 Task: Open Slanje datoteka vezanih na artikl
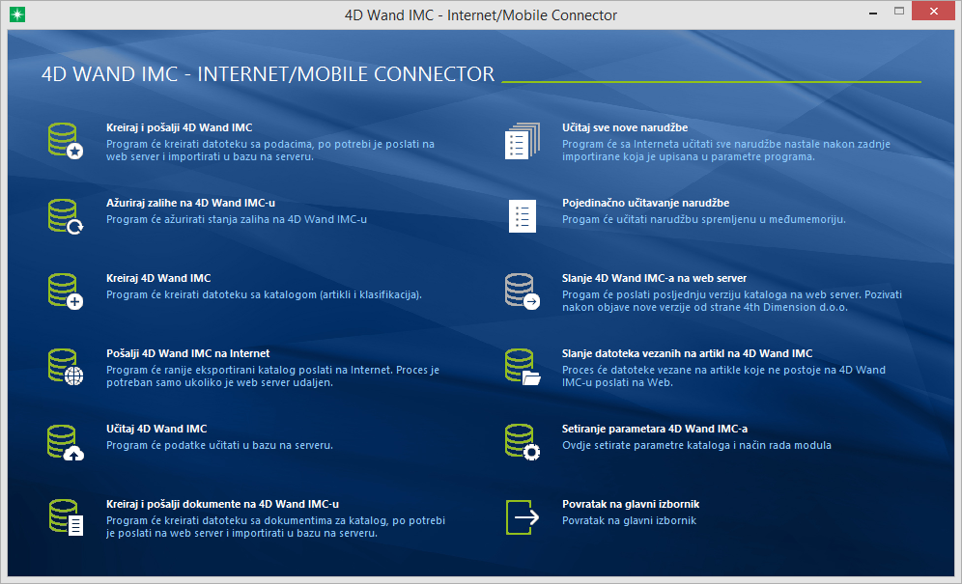point(687,353)
